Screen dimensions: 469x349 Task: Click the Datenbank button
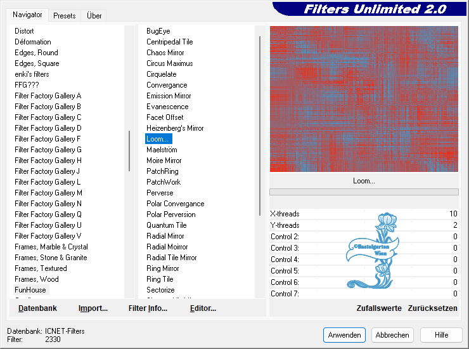(37, 308)
